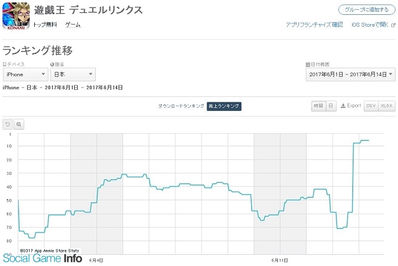Click calendar icon next to date range label
Image resolution: width=398 pixels, height=266 pixels.
308,64
